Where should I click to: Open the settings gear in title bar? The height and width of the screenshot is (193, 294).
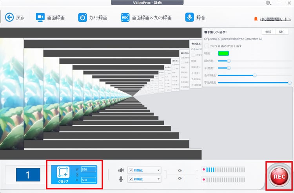click(268, 3)
